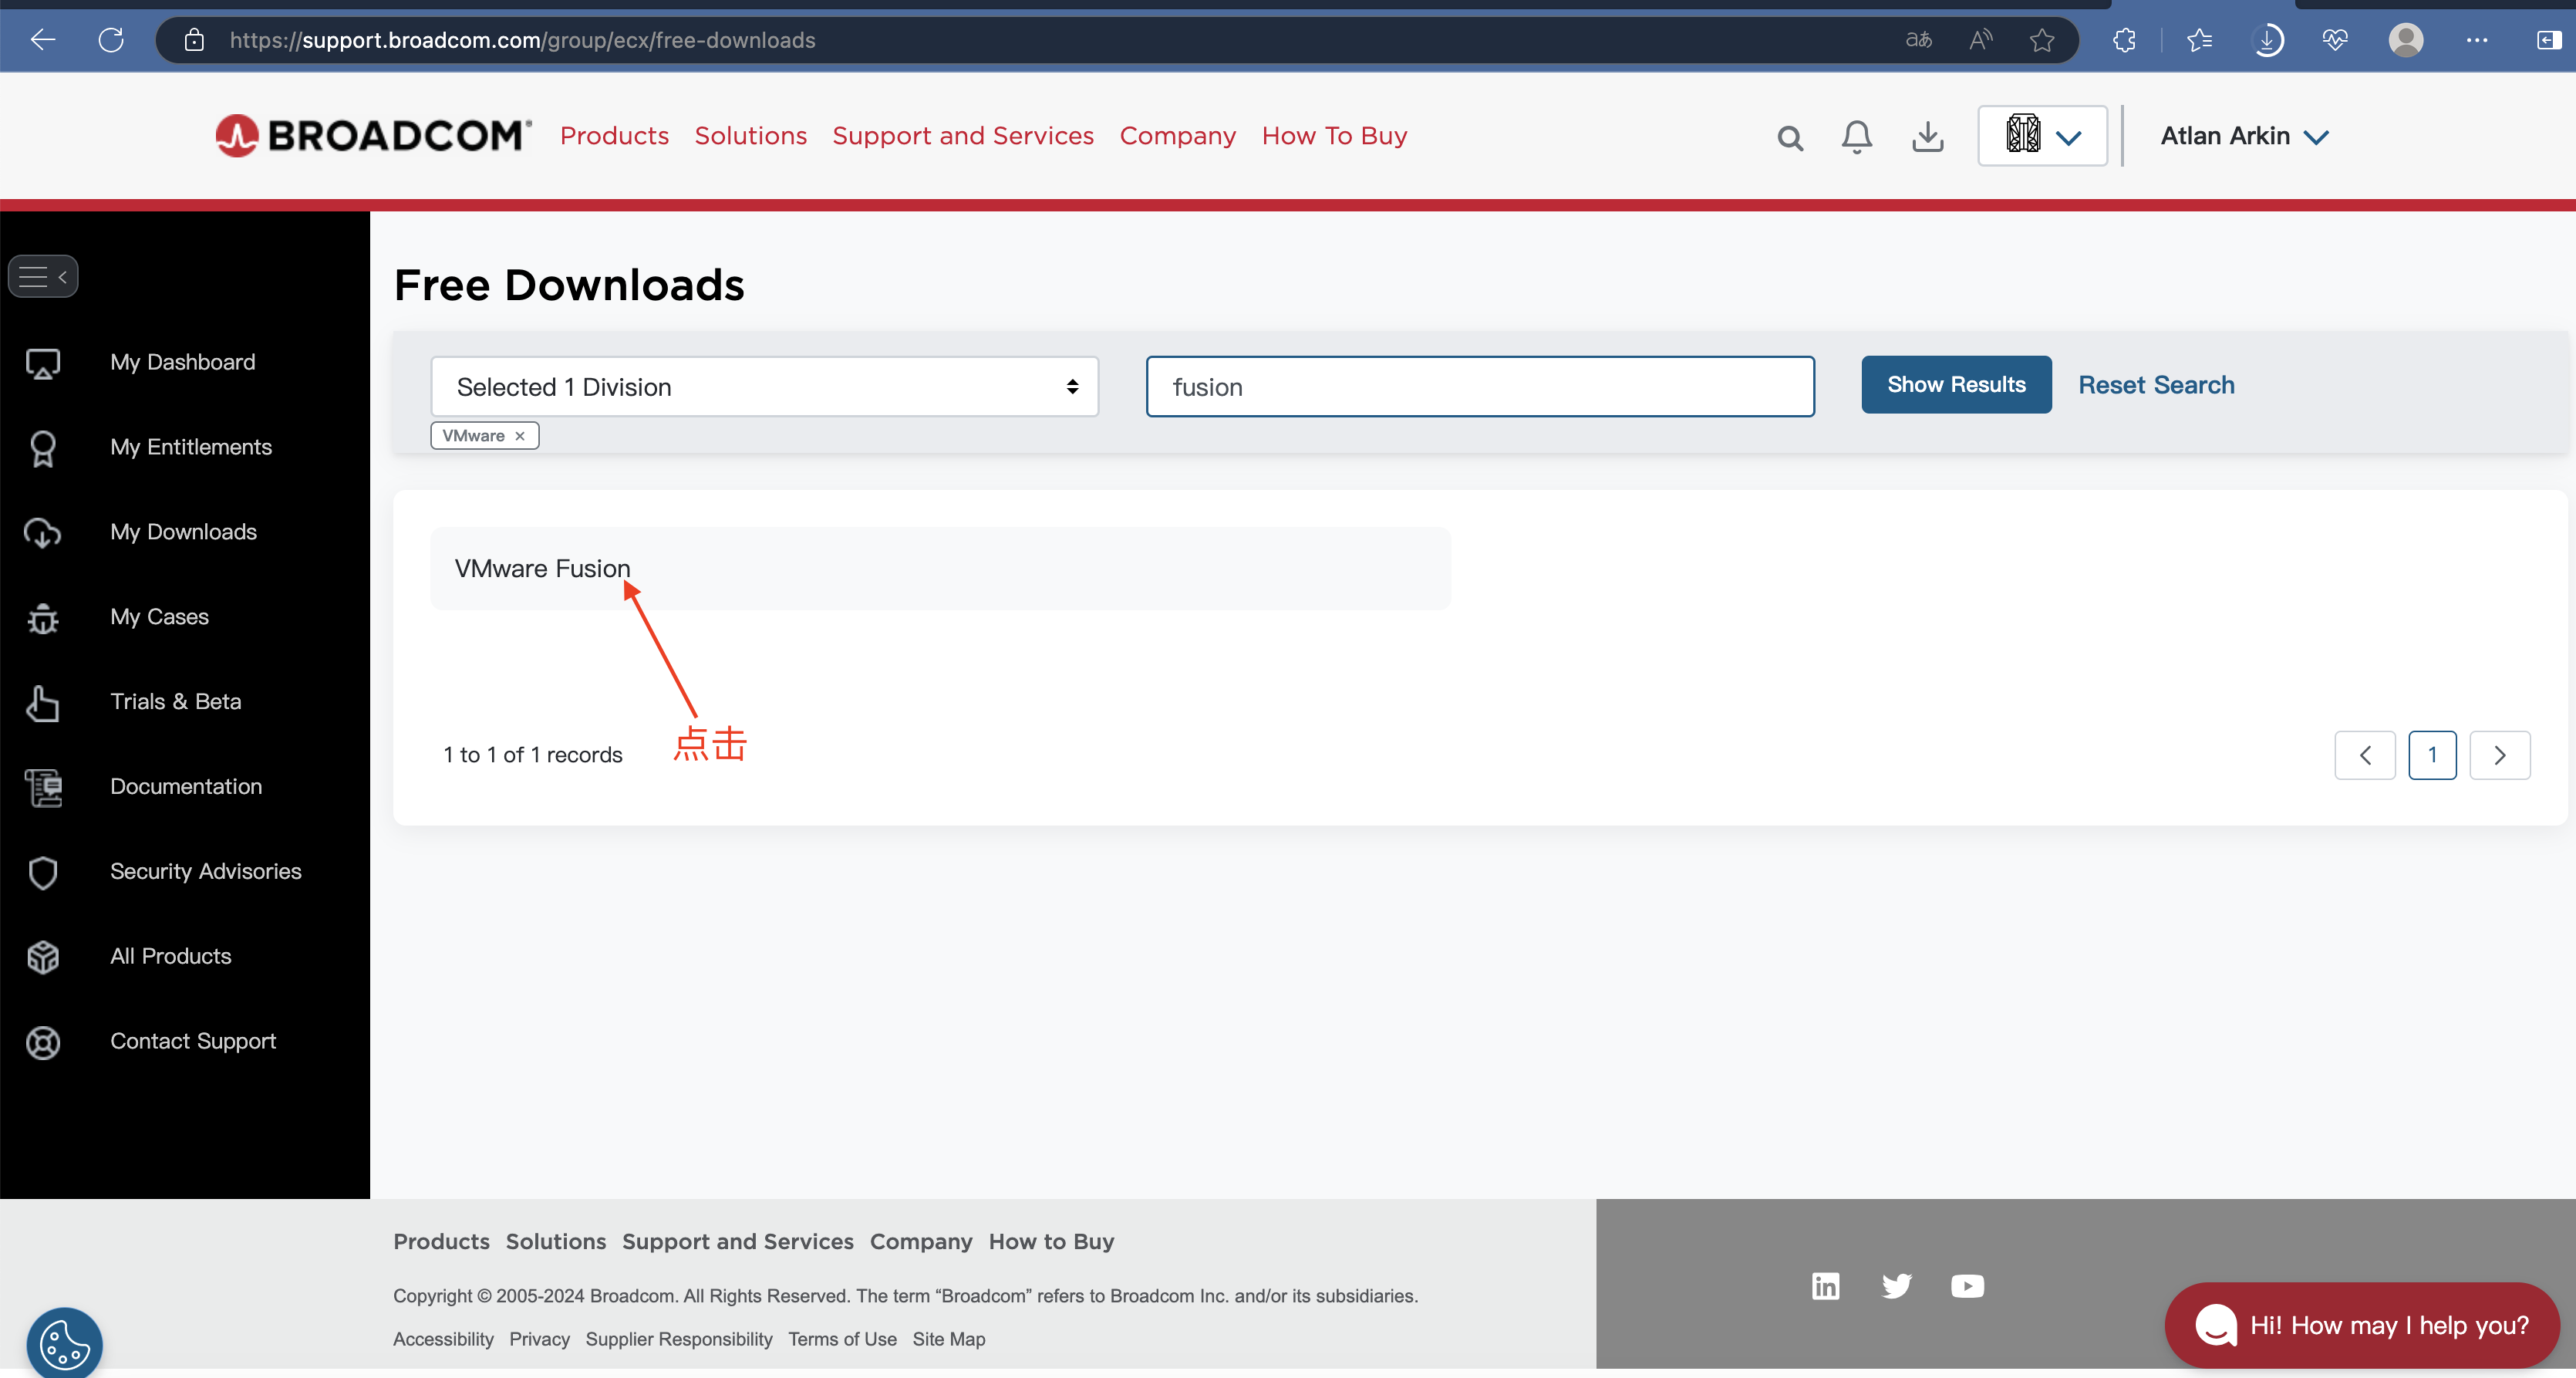2576x1378 pixels.
Task: Go to My Downloads in sidebar
Action: (183, 532)
